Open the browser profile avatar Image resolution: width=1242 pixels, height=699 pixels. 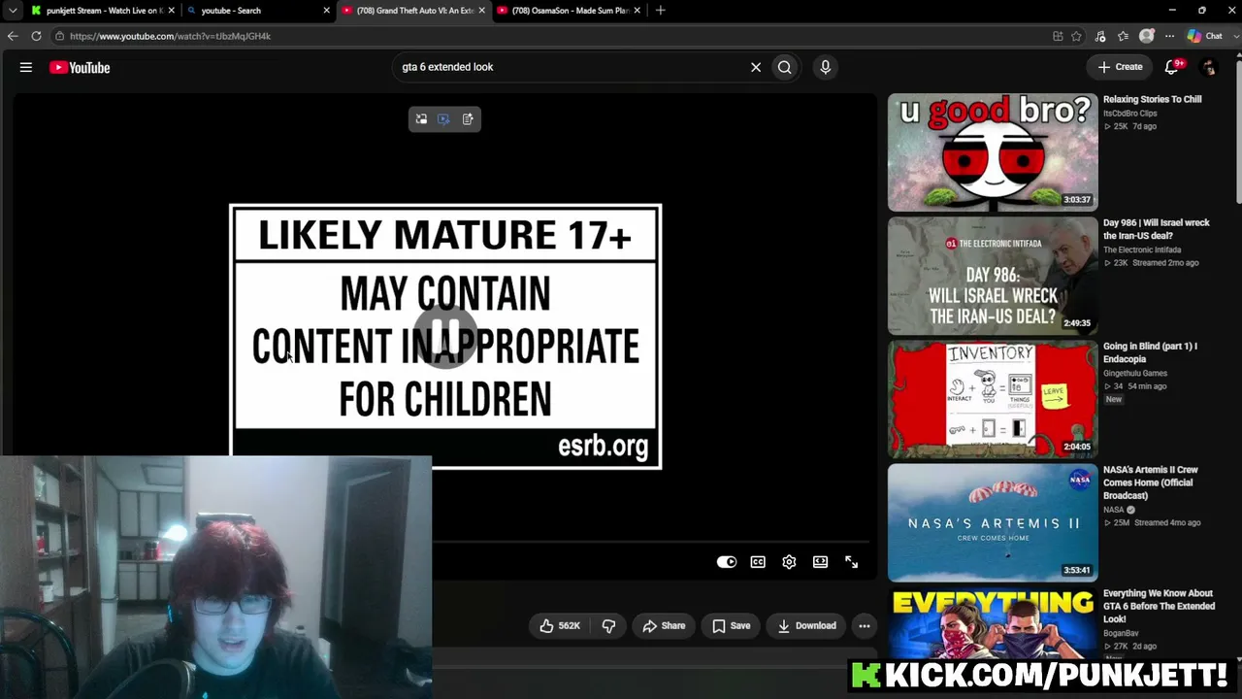(x=1147, y=36)
